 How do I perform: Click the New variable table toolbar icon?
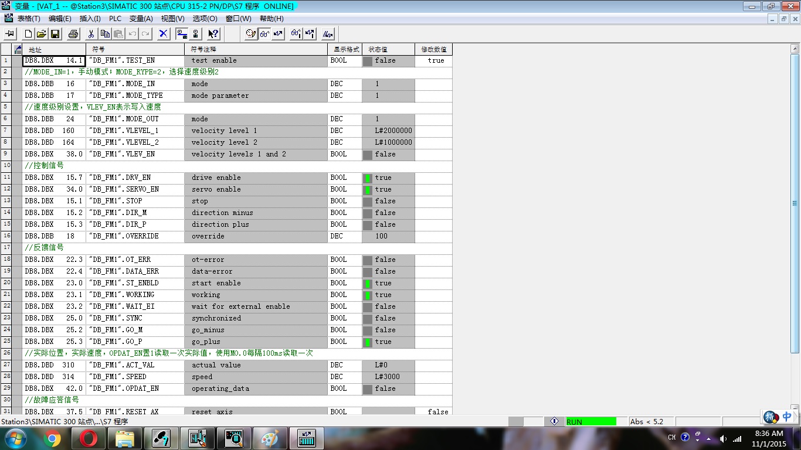coord(28,34)
